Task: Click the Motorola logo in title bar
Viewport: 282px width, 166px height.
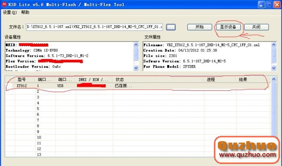Action: click(4, 4)
